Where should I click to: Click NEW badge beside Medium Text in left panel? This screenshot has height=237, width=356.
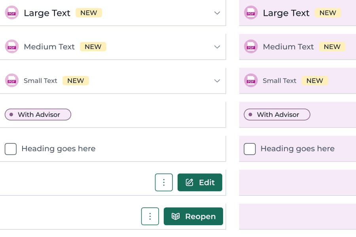(93, 47)
